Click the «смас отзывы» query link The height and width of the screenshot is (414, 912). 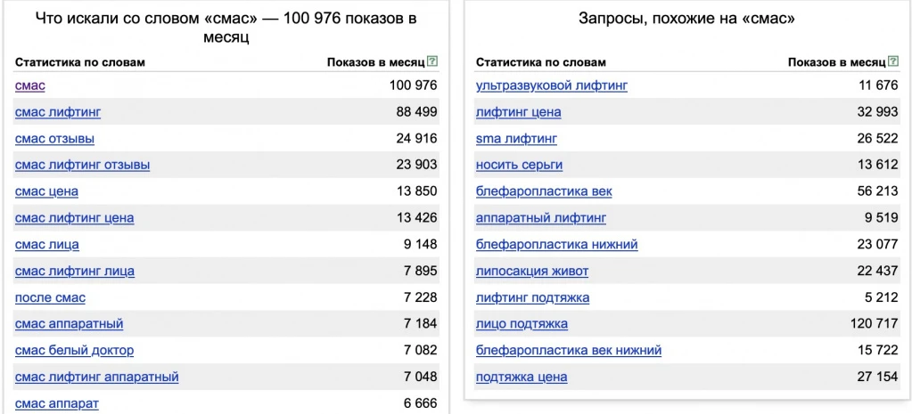coord(54,139)
